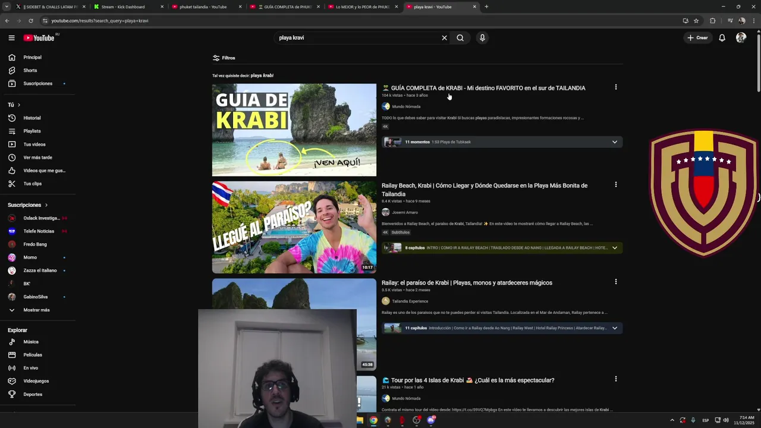Open options for Railay: el paraíso de Krabi

pyautogui.click(x=615, y=282)
